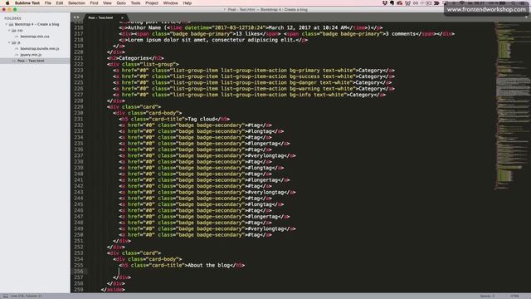Open the Find menu

tap(94, 3)
